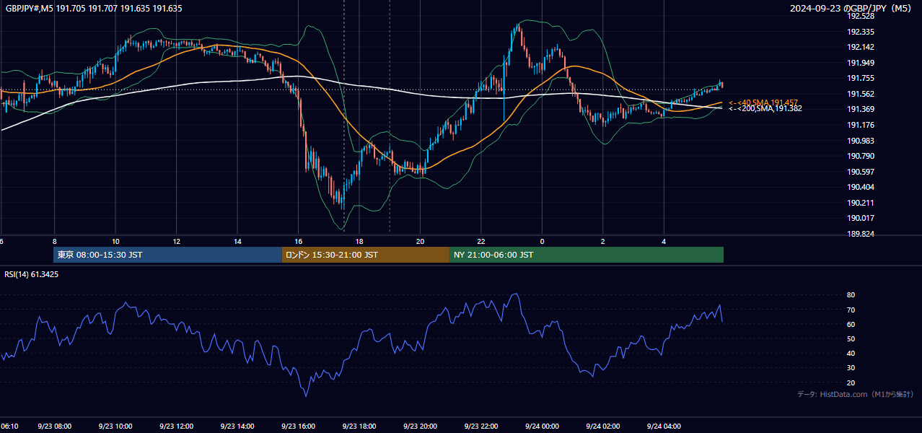Viewport: 922px width, 433px height.
Task: Click price axis label 190.983
Action: pyautogui.click(x=860, y=141)
